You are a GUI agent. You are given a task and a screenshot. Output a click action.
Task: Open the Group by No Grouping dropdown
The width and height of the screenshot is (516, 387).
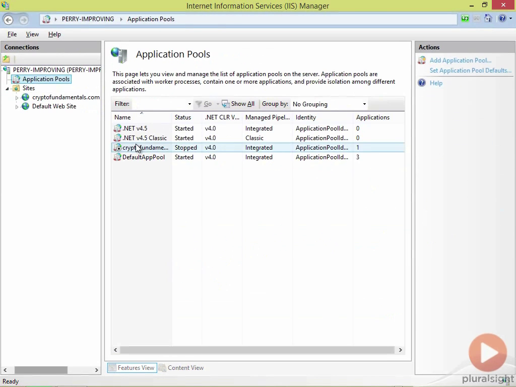pos(364,104)
